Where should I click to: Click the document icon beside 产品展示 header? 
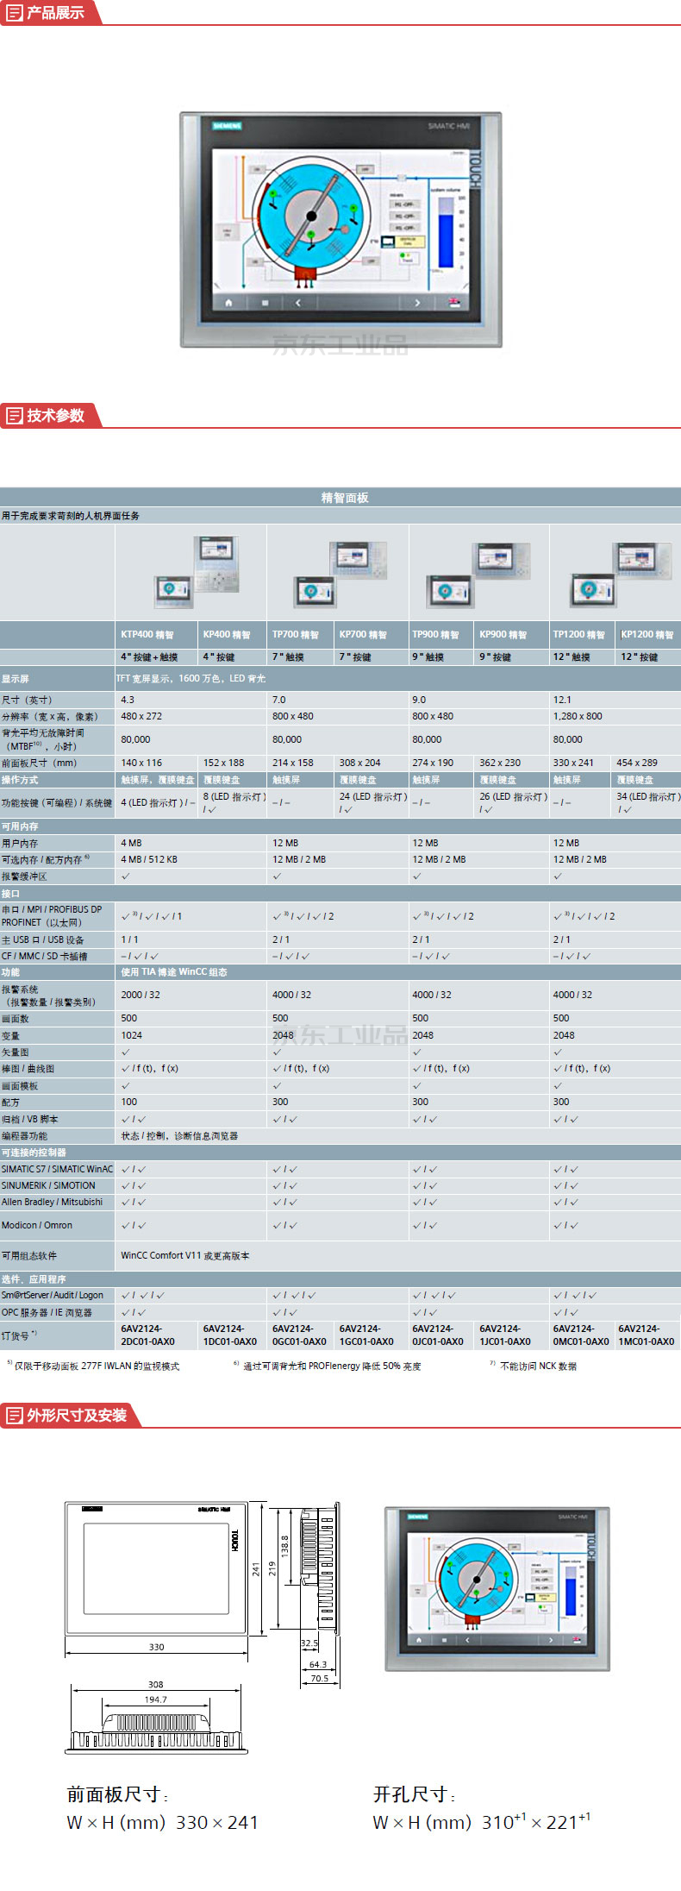(x=14, y=13)
